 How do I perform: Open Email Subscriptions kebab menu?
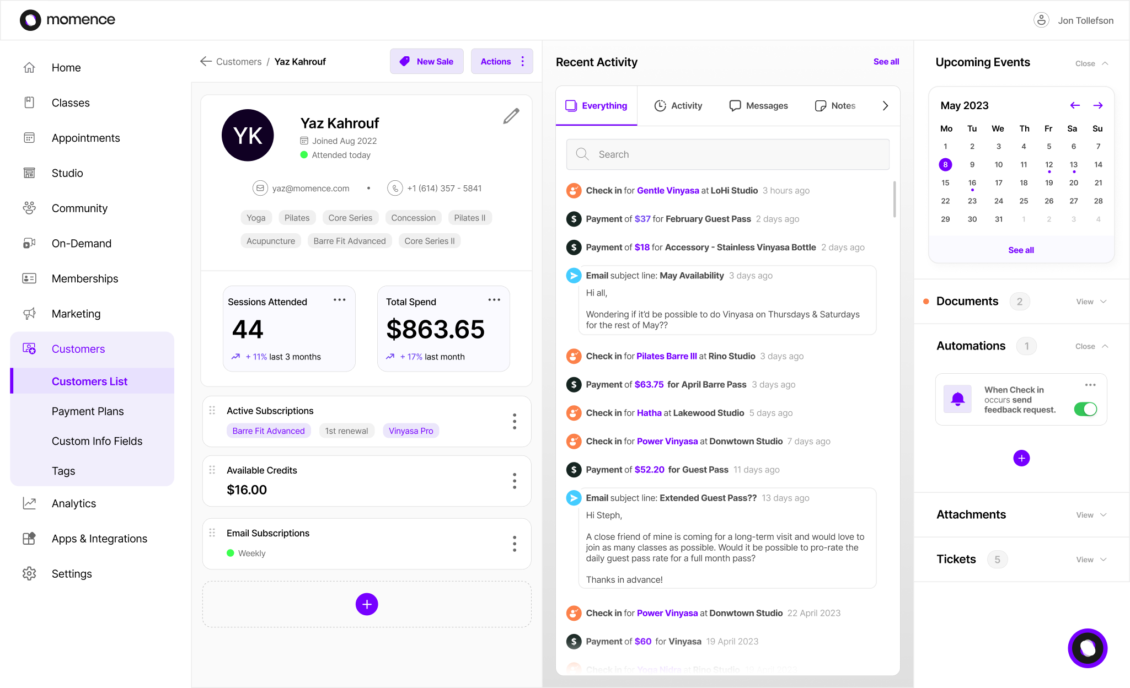click(x=515, y=544)
